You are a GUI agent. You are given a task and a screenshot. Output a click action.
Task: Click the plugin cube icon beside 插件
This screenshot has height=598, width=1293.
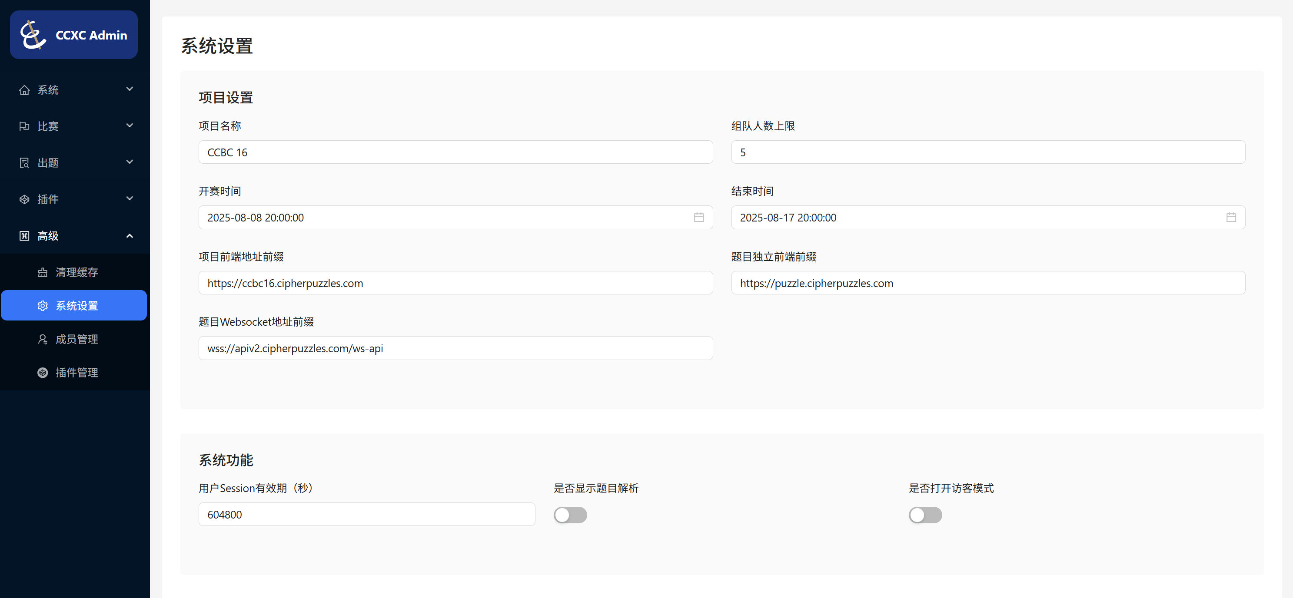click(x=24, y=200)
